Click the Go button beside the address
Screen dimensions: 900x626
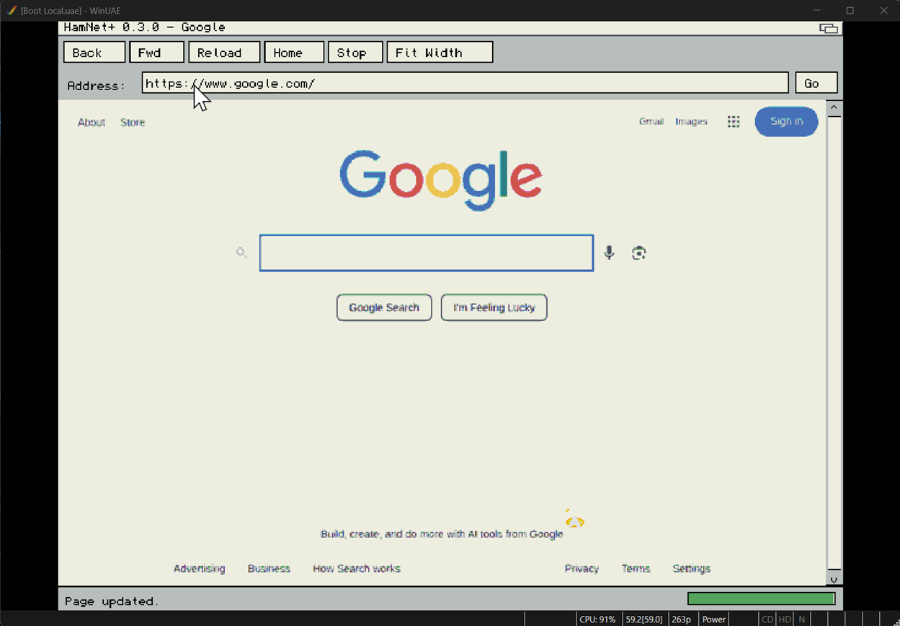[816, 83]
